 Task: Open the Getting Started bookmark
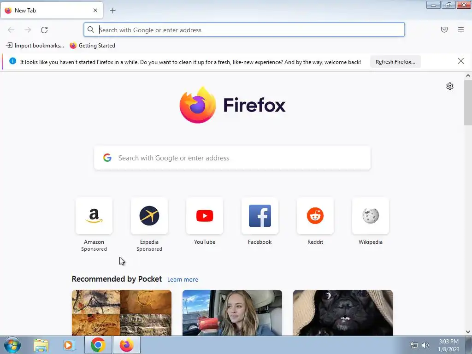pos(92,46)
